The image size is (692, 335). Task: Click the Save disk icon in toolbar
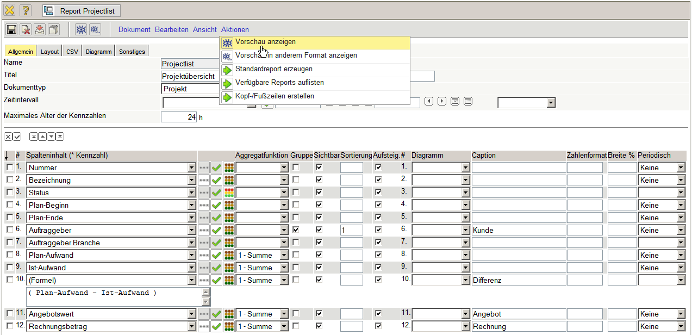coord(11,30)
